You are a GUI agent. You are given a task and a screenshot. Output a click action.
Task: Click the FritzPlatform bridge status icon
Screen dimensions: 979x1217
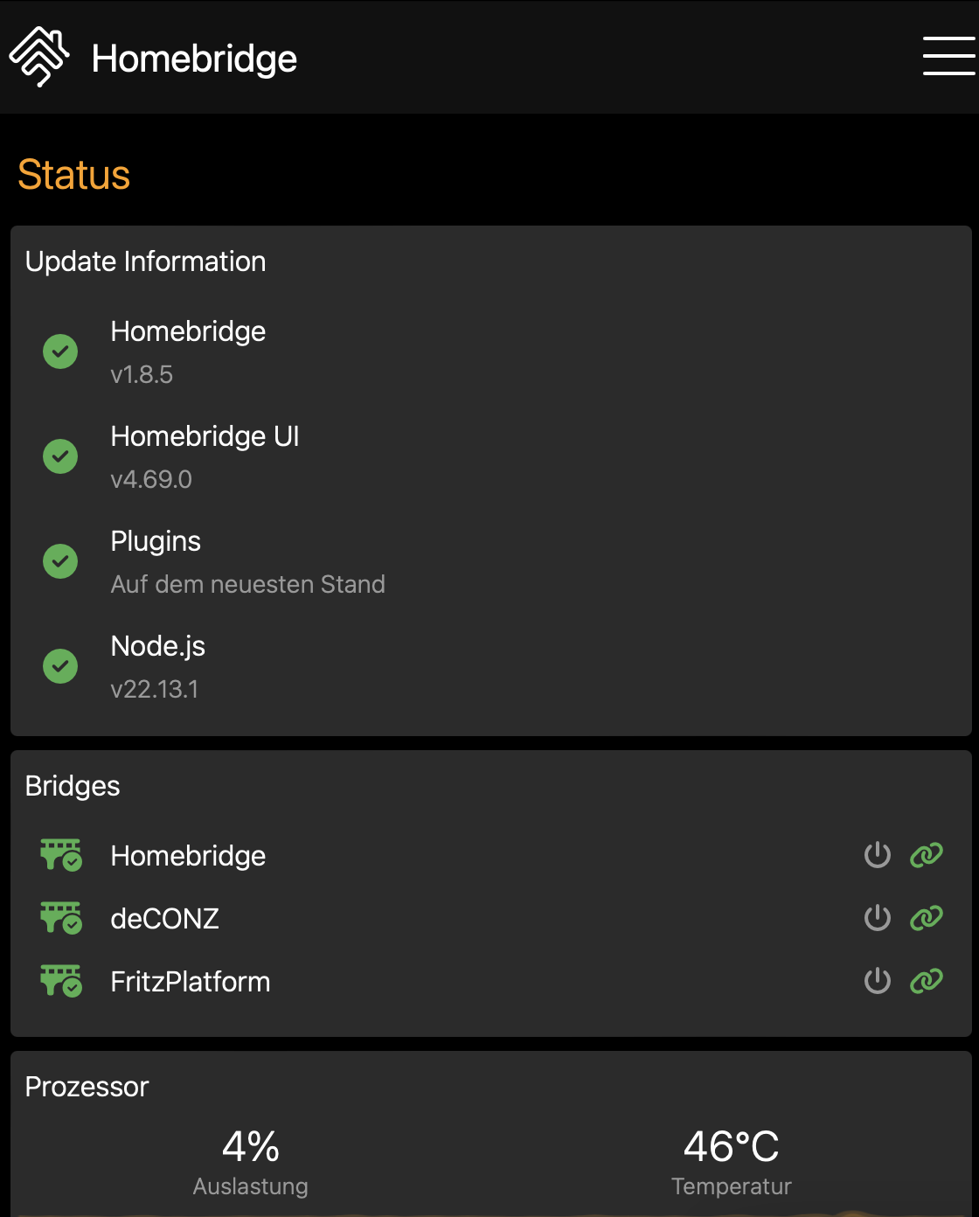pyautogui.click(x=61, y=981)
